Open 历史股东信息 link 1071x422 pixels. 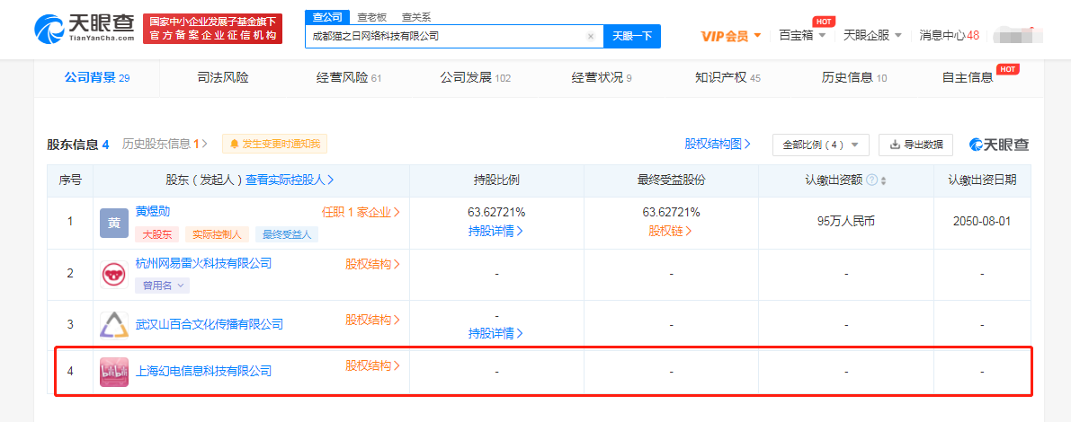165,144
